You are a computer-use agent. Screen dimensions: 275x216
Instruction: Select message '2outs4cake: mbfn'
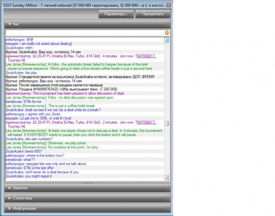tap(19, 48)
